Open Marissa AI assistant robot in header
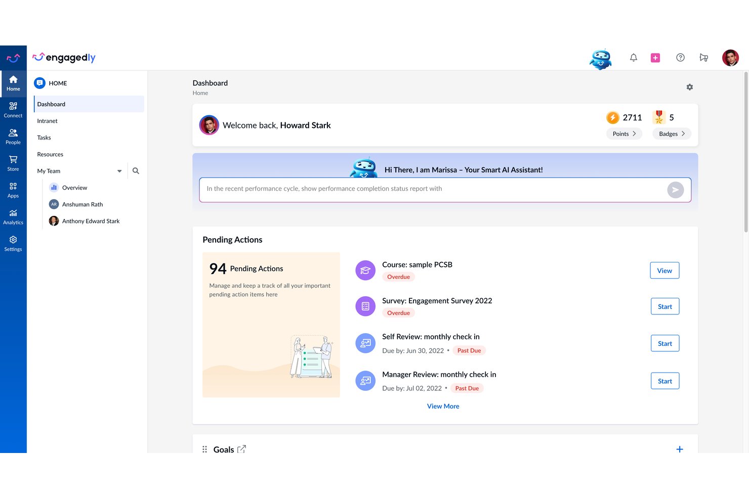The height and width of the screenshot is (499, 749). (601, 59)
